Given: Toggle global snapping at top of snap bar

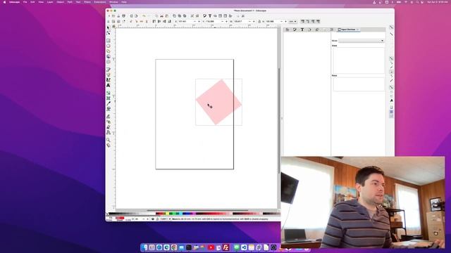Looking at the screenshot, I should click(x=392, y=27).
